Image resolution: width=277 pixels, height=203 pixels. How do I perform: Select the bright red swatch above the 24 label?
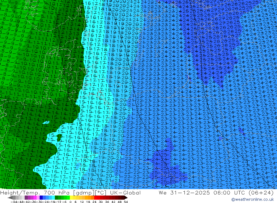(x=96, y=198)
